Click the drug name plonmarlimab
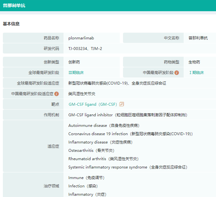Viewport: 216px width, 197px height. pyautogui.click(x=81, y=38)
